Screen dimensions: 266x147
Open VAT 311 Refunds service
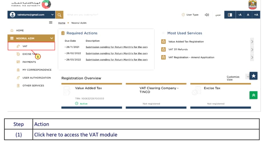pyautogui.click(x=178, y=49)
